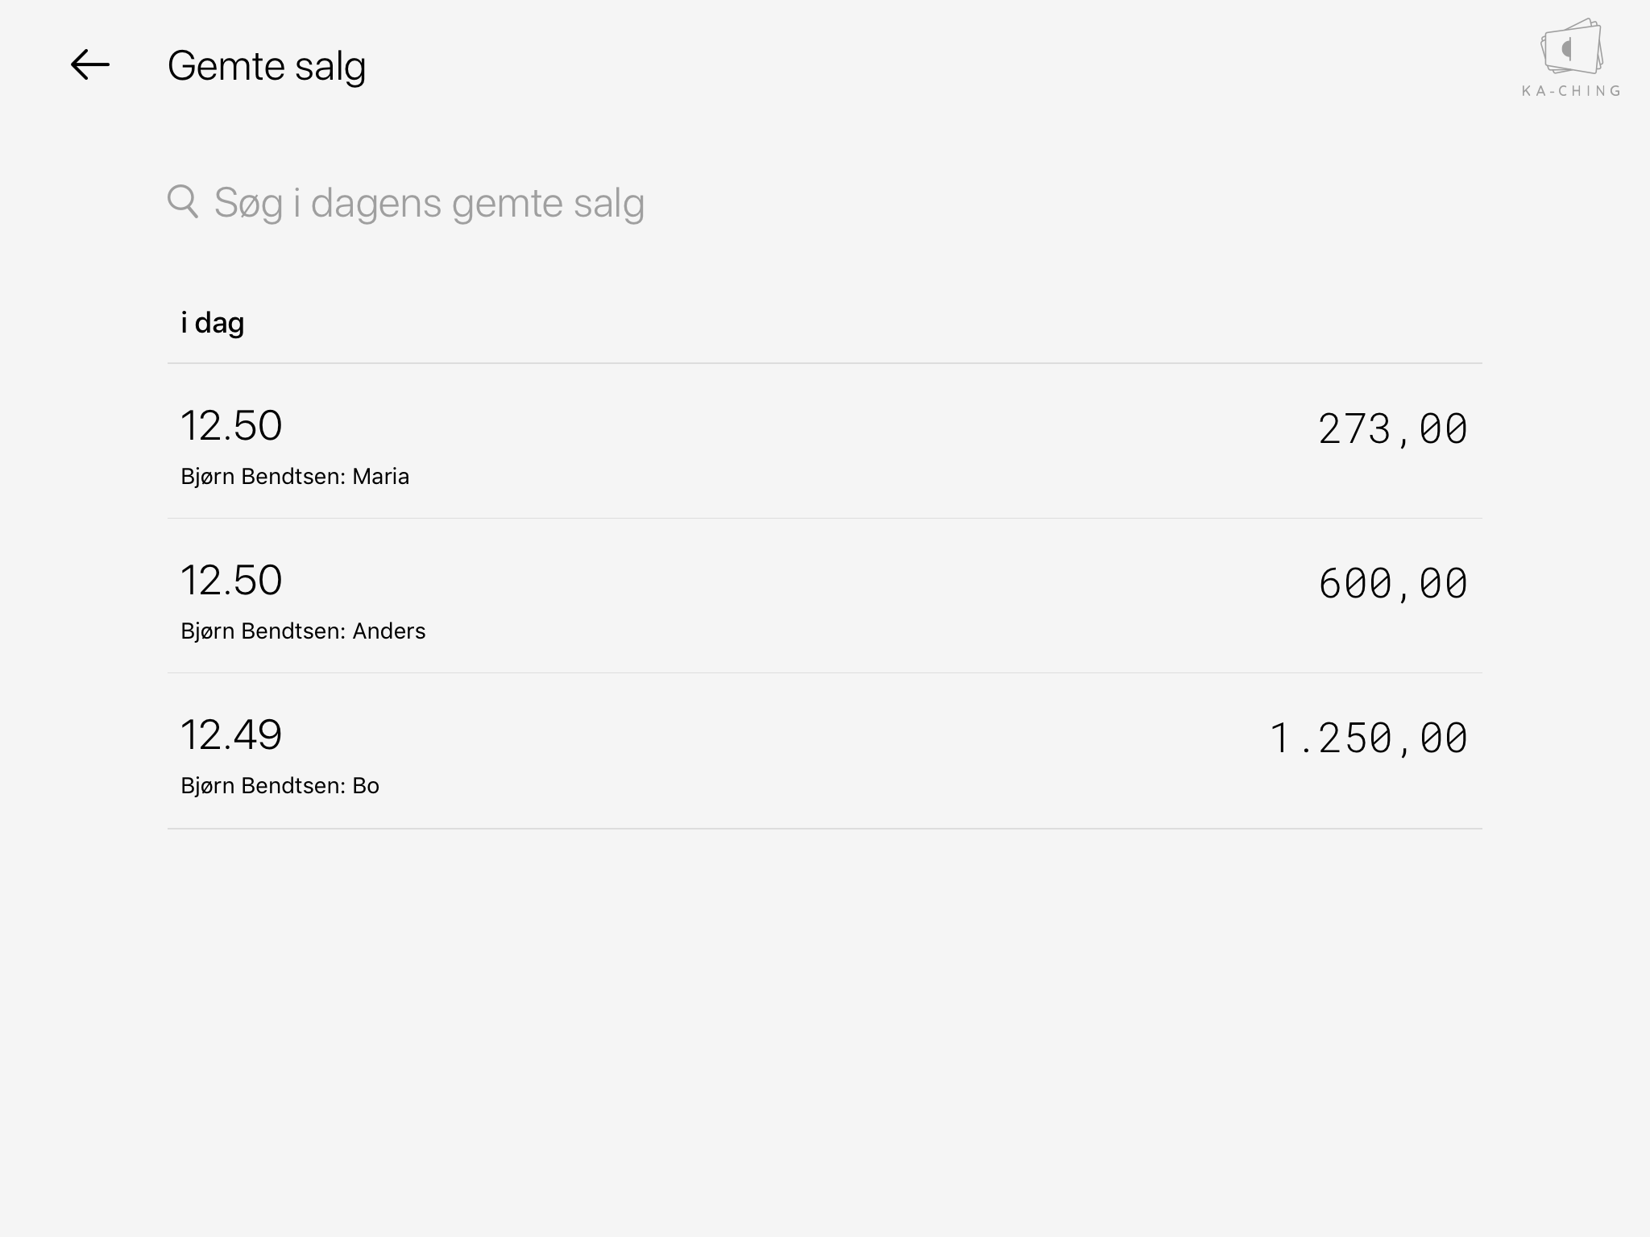Click the KA-CHING text under the logo
The image size is (1650, 1237).
tap(1571, 91)
